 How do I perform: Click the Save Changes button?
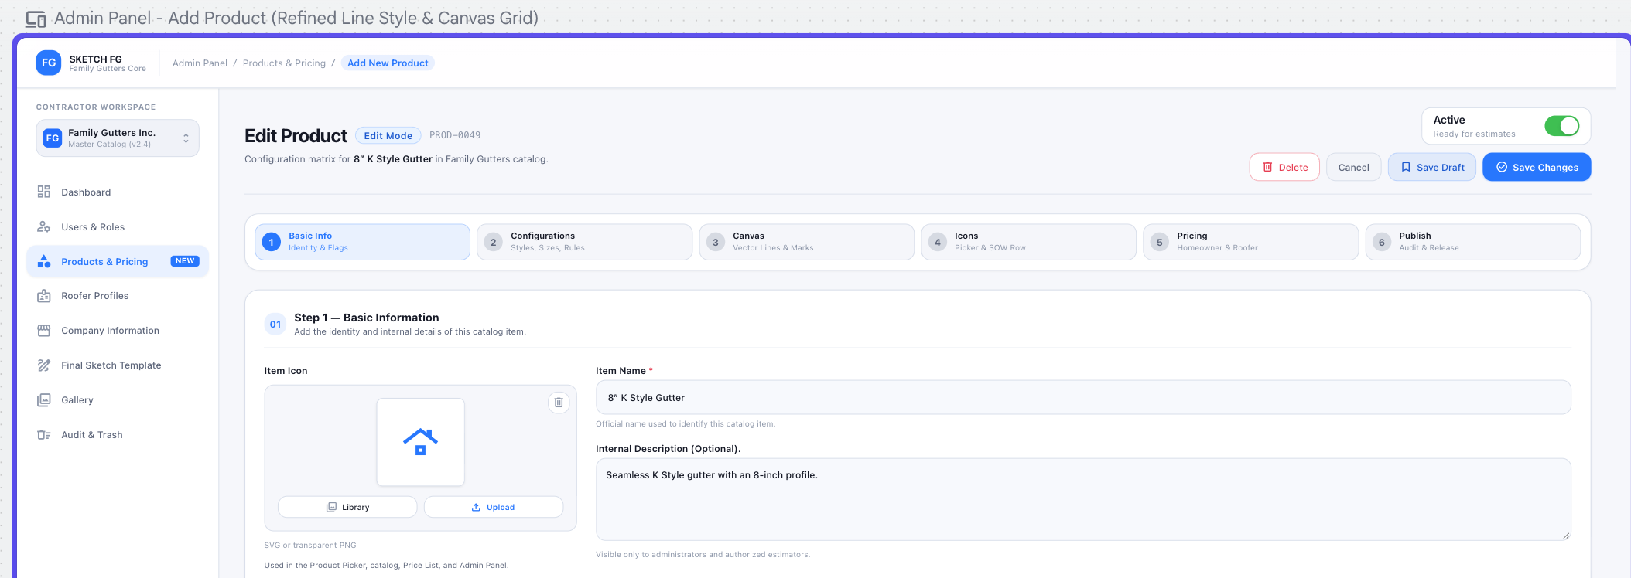click(1537, 167)
